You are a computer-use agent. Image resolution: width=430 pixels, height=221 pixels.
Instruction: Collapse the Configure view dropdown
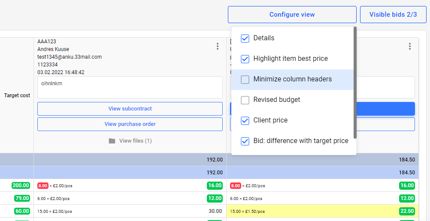click(x=292, y=15)
